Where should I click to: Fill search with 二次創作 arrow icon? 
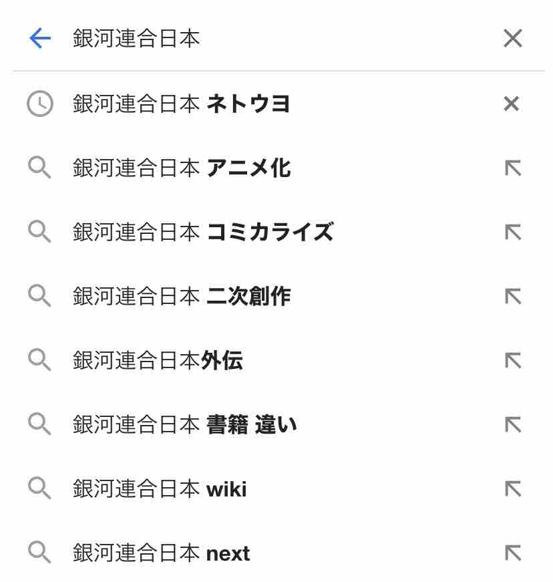click(x=512, y=297)
